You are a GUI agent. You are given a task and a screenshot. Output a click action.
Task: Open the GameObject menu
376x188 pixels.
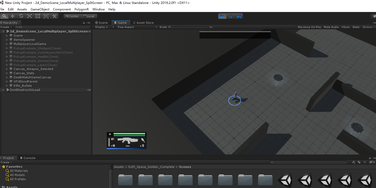(x=40, y=9)
